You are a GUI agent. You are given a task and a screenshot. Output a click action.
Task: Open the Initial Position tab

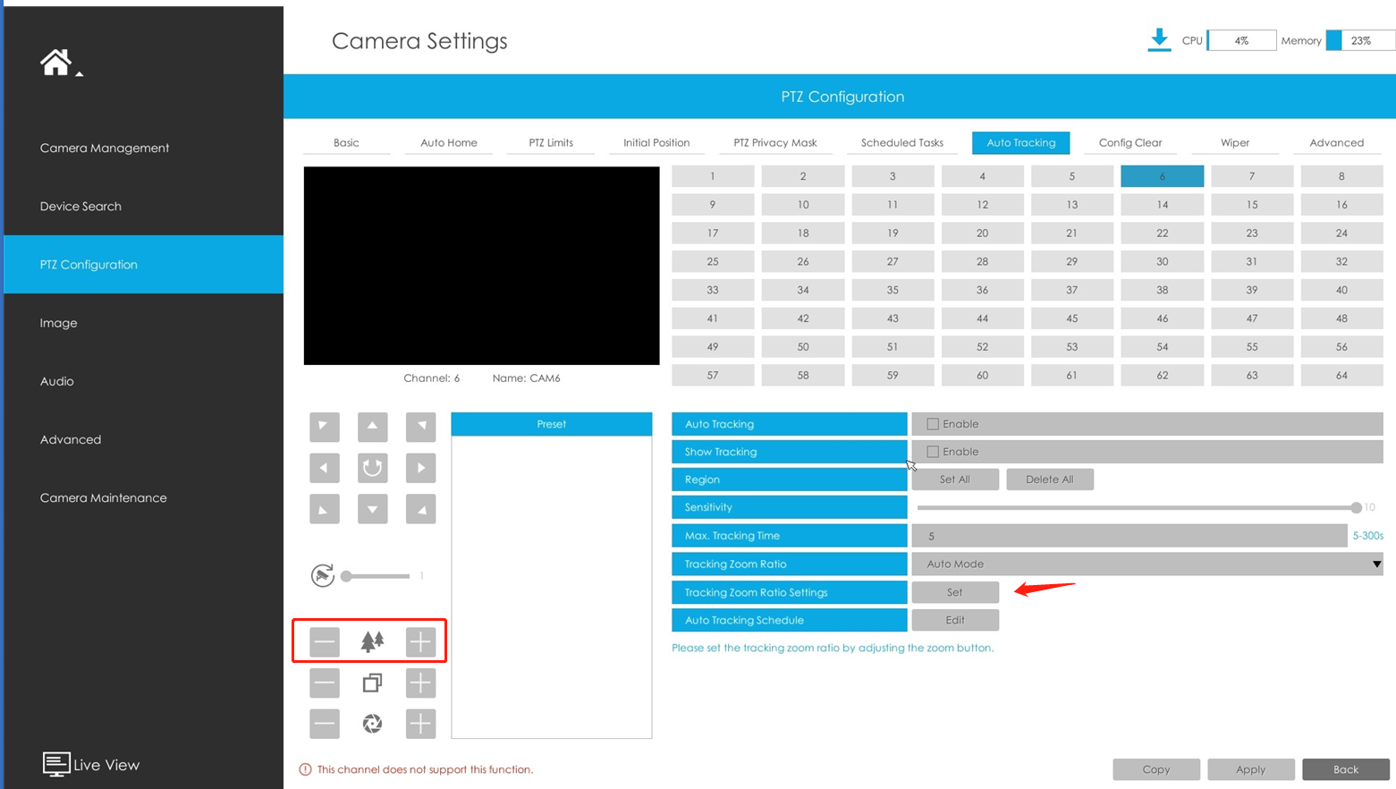click(x=656, y=142)
